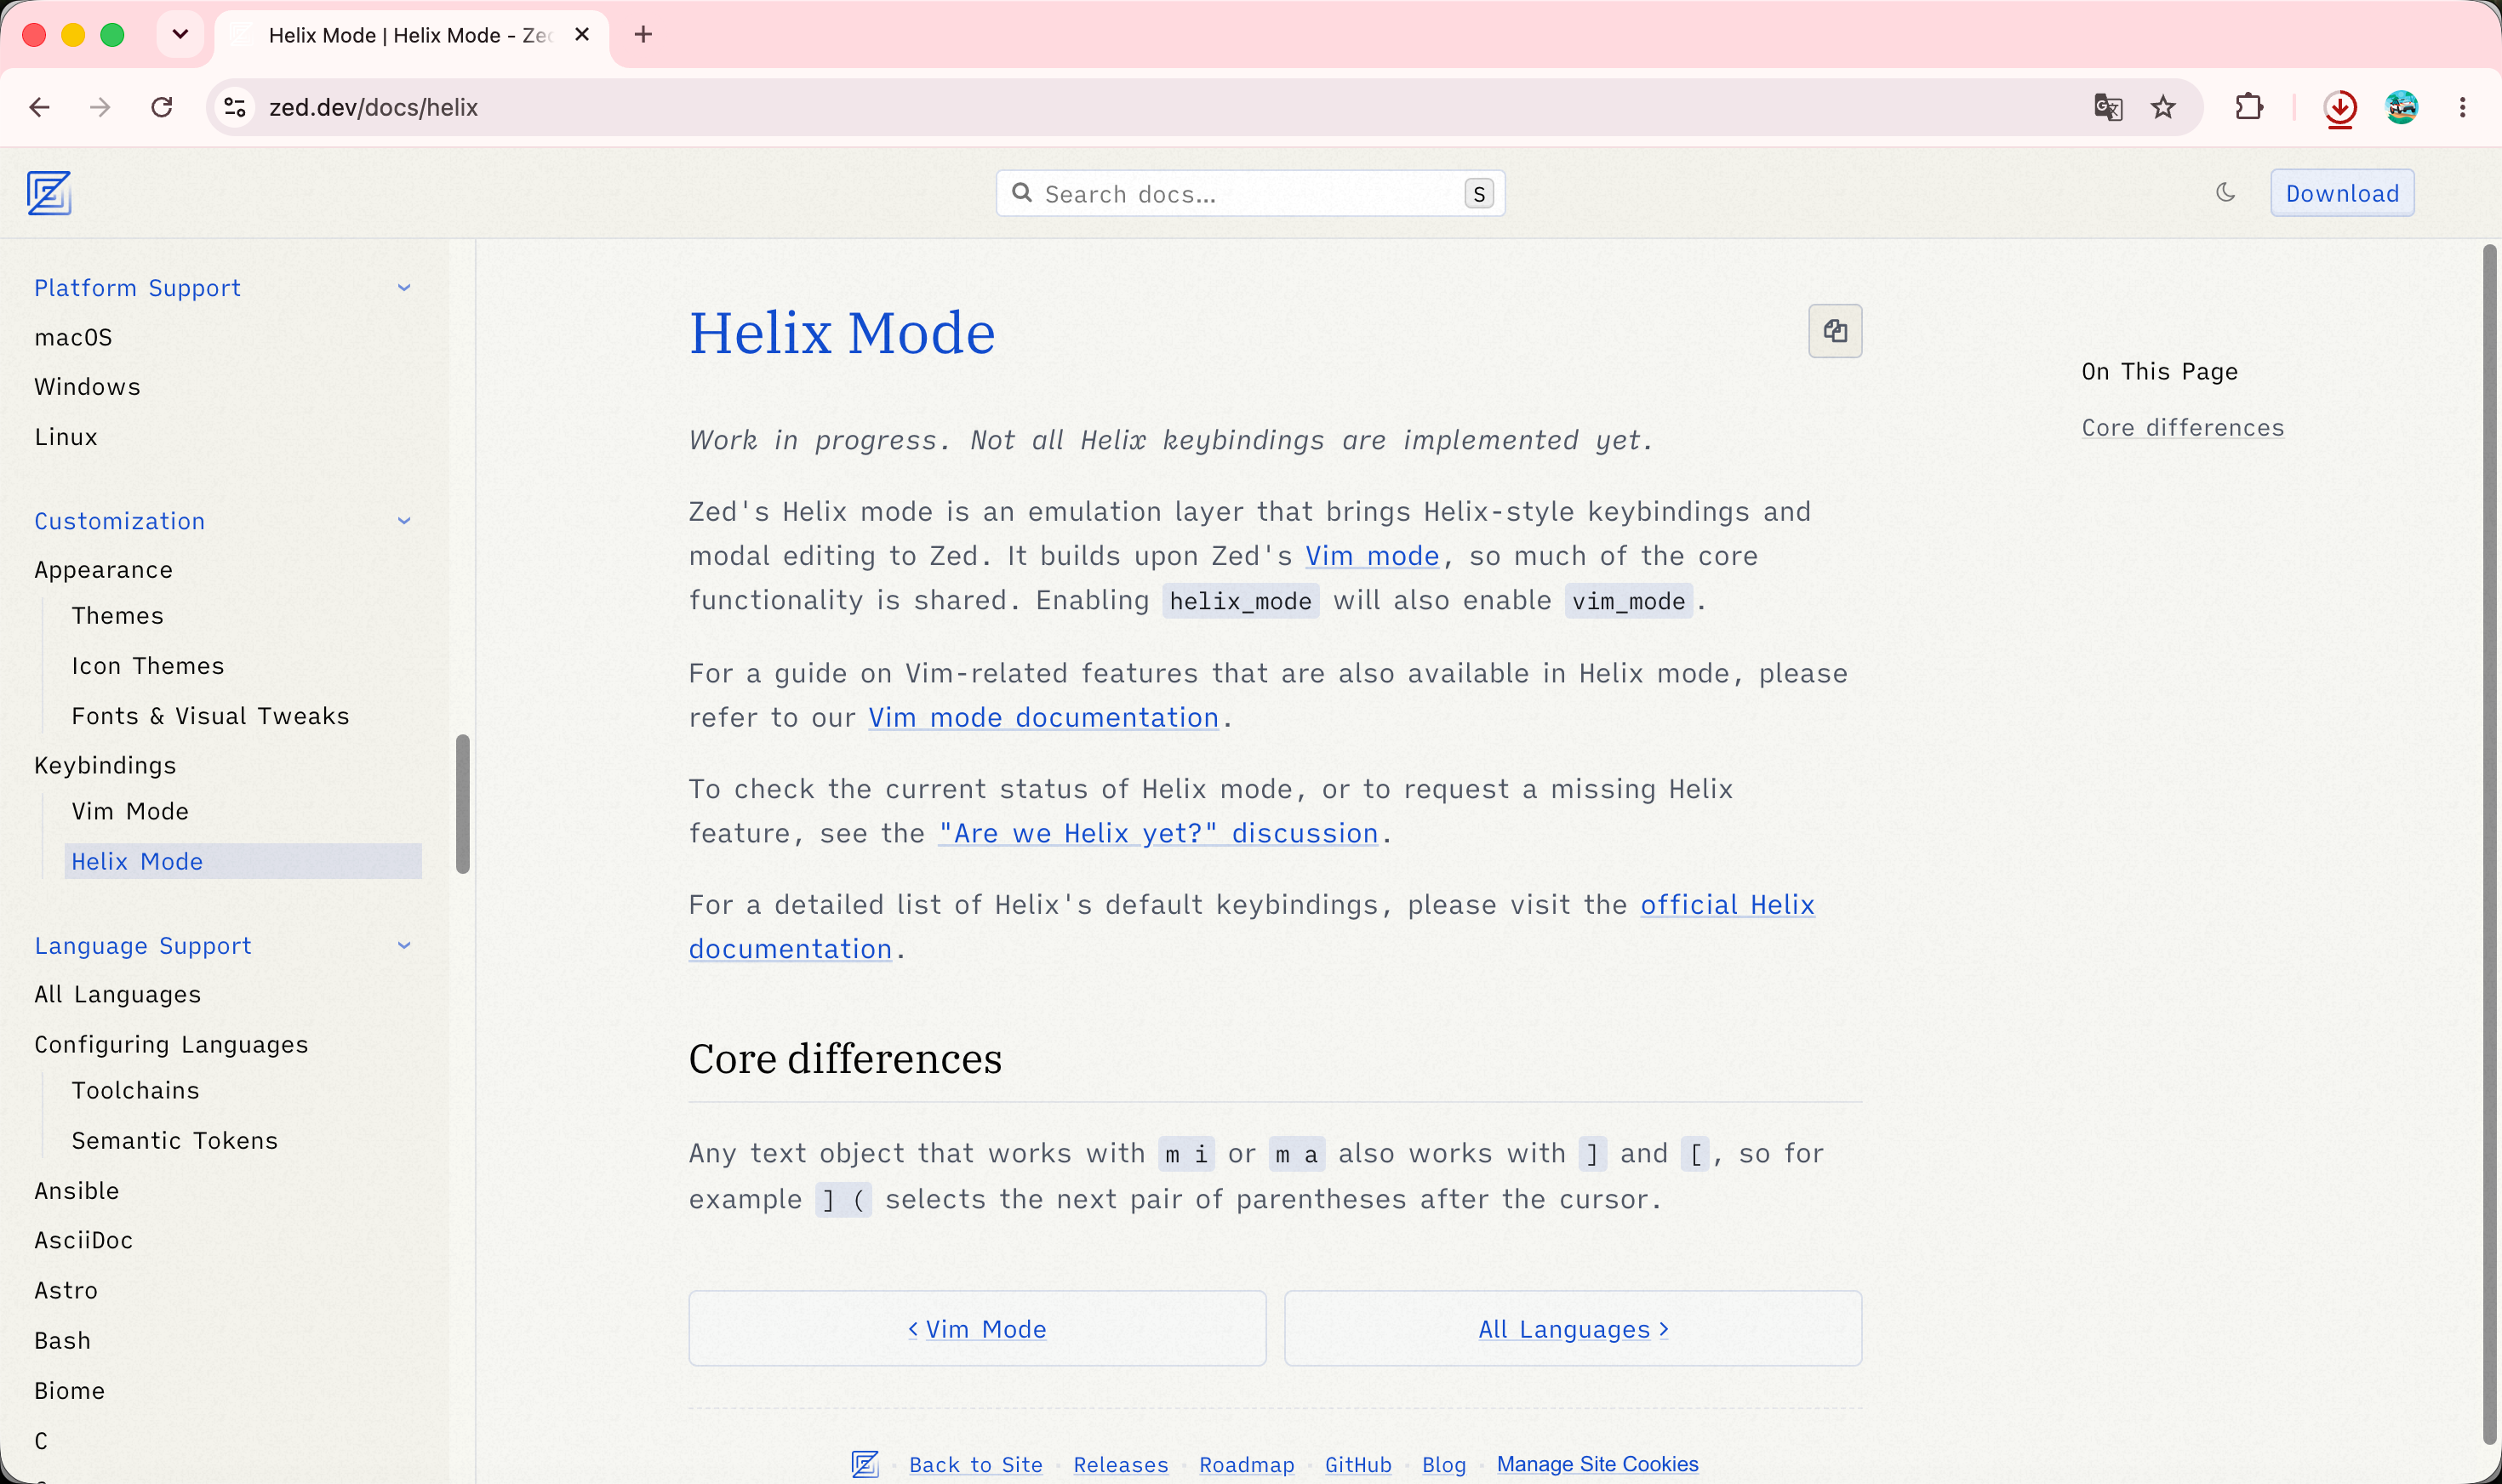Open the Keybindings sidebar item
The image size is (2502, 1484).
[105, 766]
